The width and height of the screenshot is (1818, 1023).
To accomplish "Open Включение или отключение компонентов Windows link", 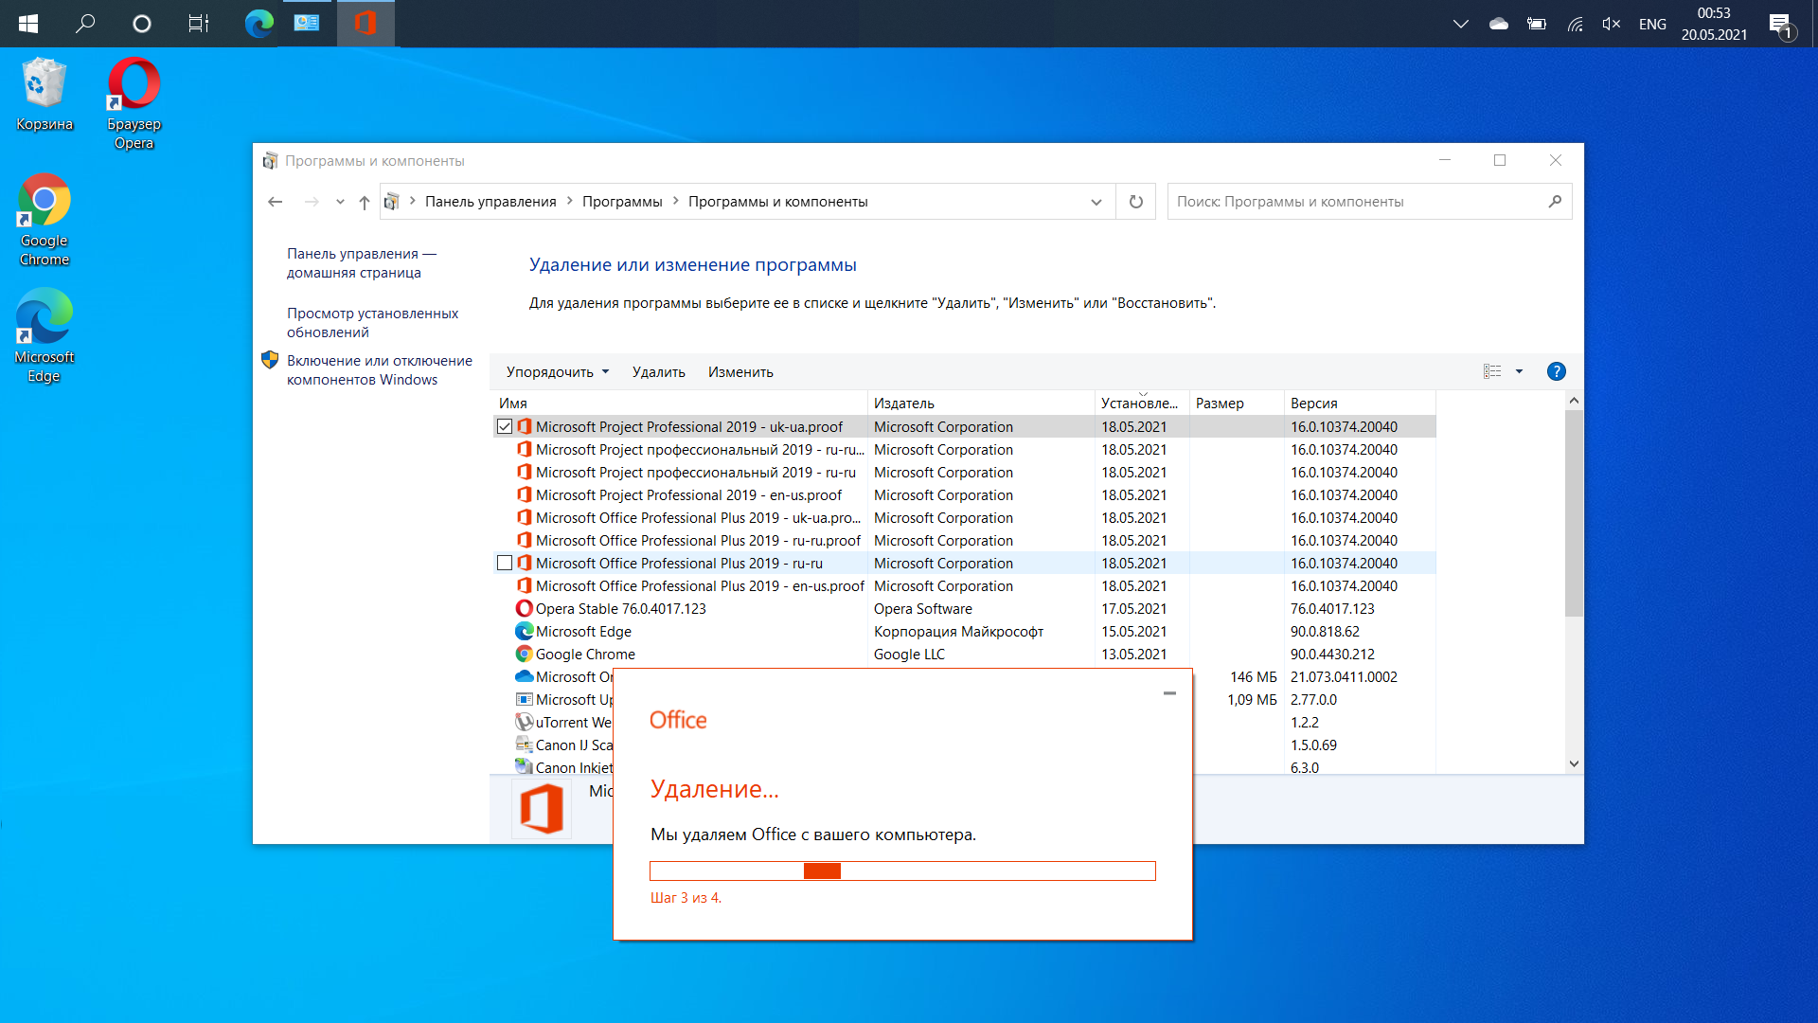I will click(x=379, y=370).
